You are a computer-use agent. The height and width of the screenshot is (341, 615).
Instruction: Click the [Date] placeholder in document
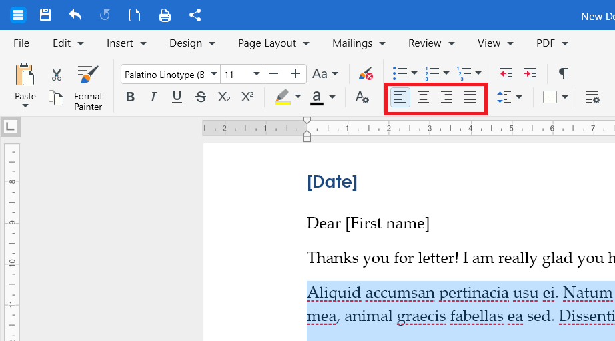(x=332, y=182)
